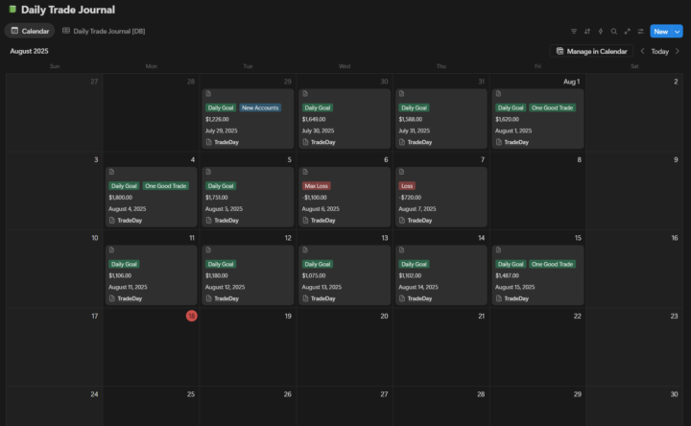
Task: Click the red Max Loss tag
Action: pos(317,185)
